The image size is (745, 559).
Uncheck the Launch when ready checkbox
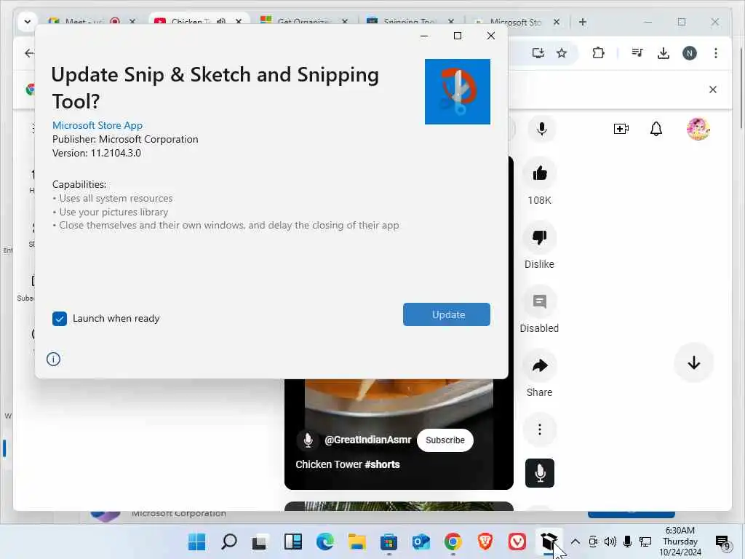(x=60, y=319)
